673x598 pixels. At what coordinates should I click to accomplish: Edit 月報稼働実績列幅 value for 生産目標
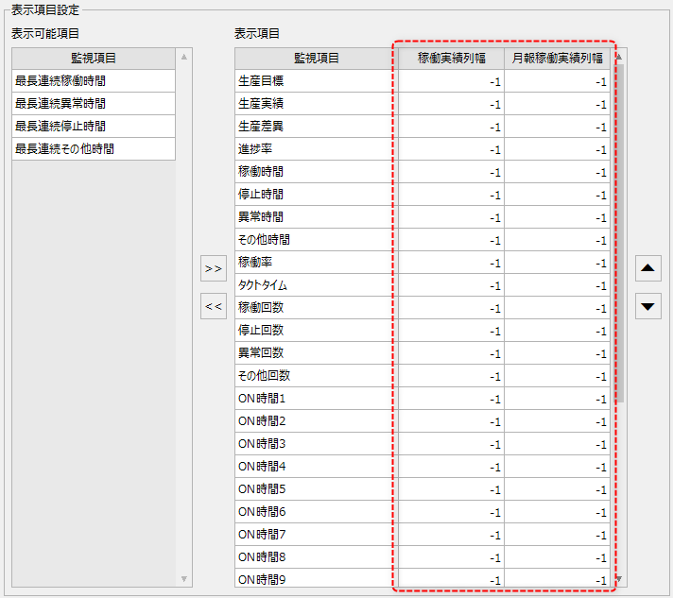(557, 80)
